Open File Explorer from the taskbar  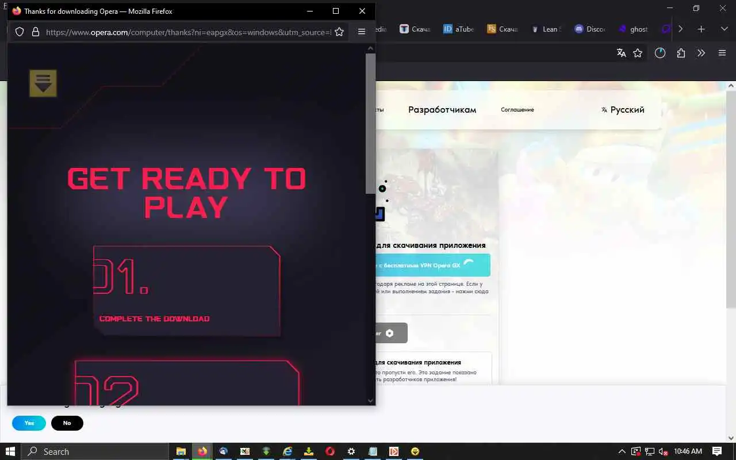(x=181, y=451)
